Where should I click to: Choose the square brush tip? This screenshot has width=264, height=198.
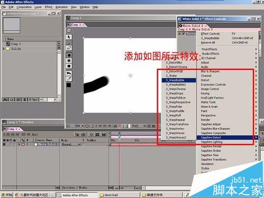coord(69,66)
